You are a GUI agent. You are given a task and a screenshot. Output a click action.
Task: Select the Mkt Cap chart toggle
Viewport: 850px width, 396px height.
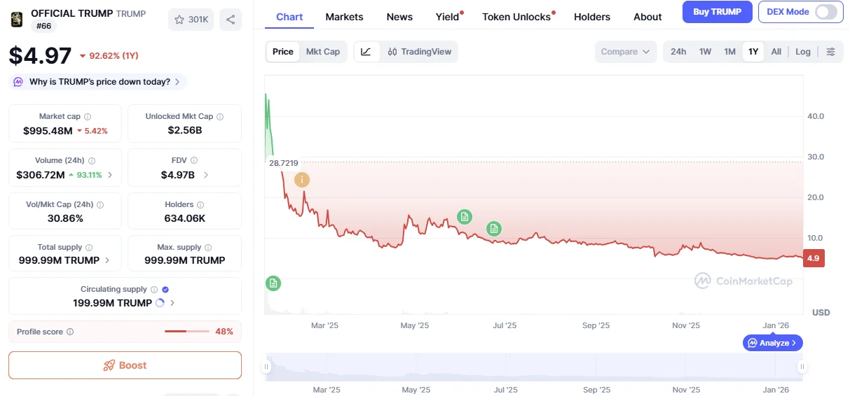[x=323, y=52]
